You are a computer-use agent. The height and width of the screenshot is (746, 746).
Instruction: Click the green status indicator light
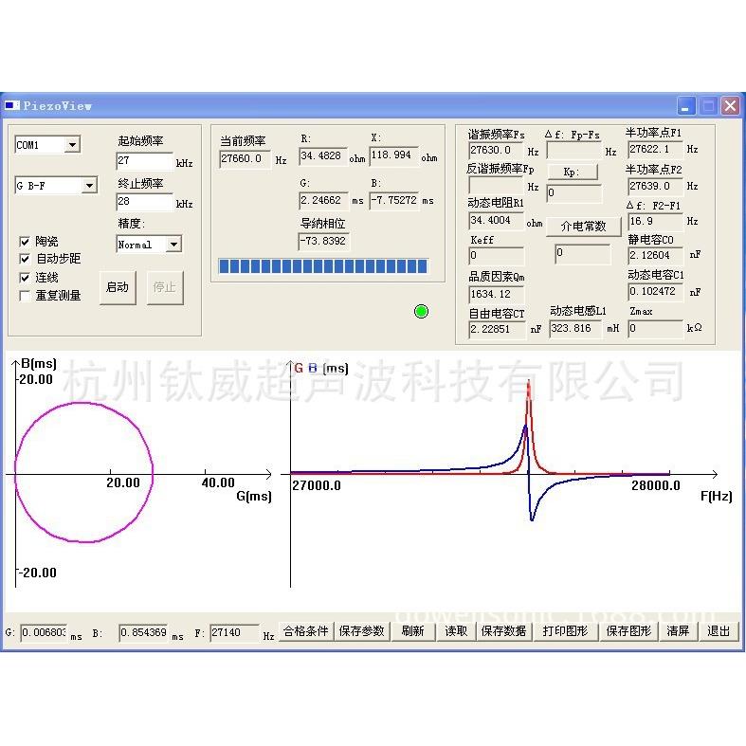421,312
